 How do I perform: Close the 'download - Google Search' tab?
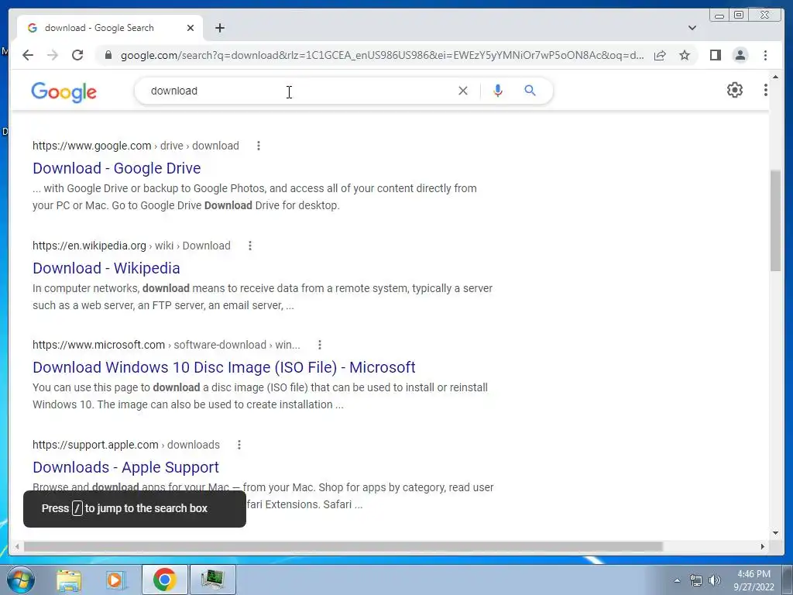pyautogui.click(x=191, y=29)
